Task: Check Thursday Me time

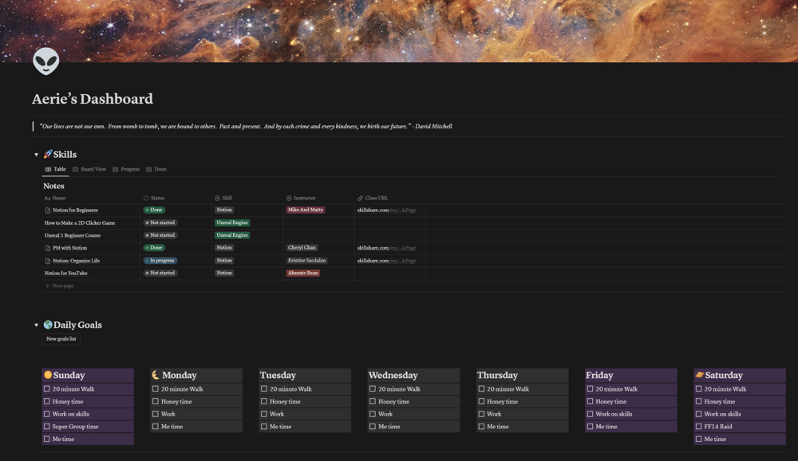Action: [x=481, y=427]
